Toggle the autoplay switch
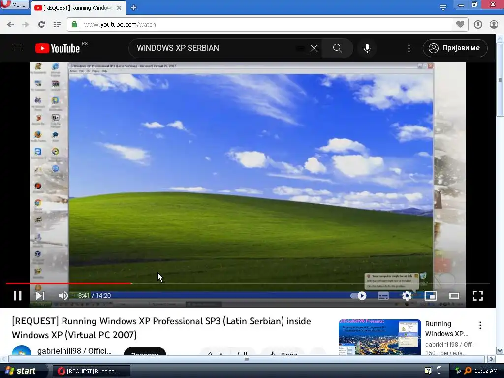This screenshot has width=504, height=378. [358, 296]
